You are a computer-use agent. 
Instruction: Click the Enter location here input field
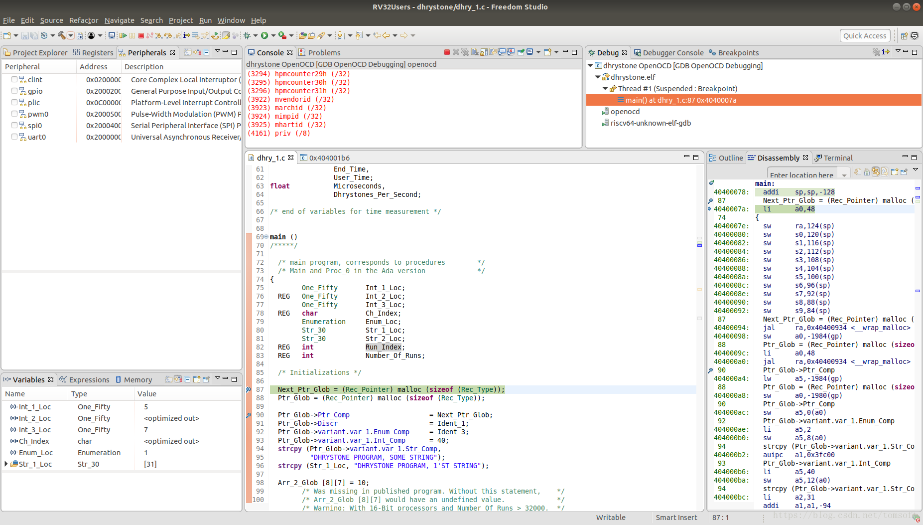coord(801,175)
